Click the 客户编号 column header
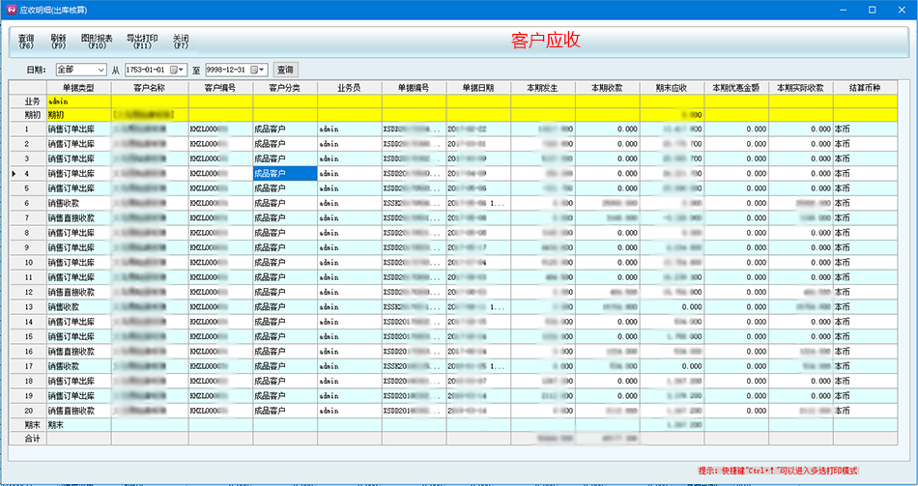Viewport: 918px width, 486px height. tap(220, 87)
